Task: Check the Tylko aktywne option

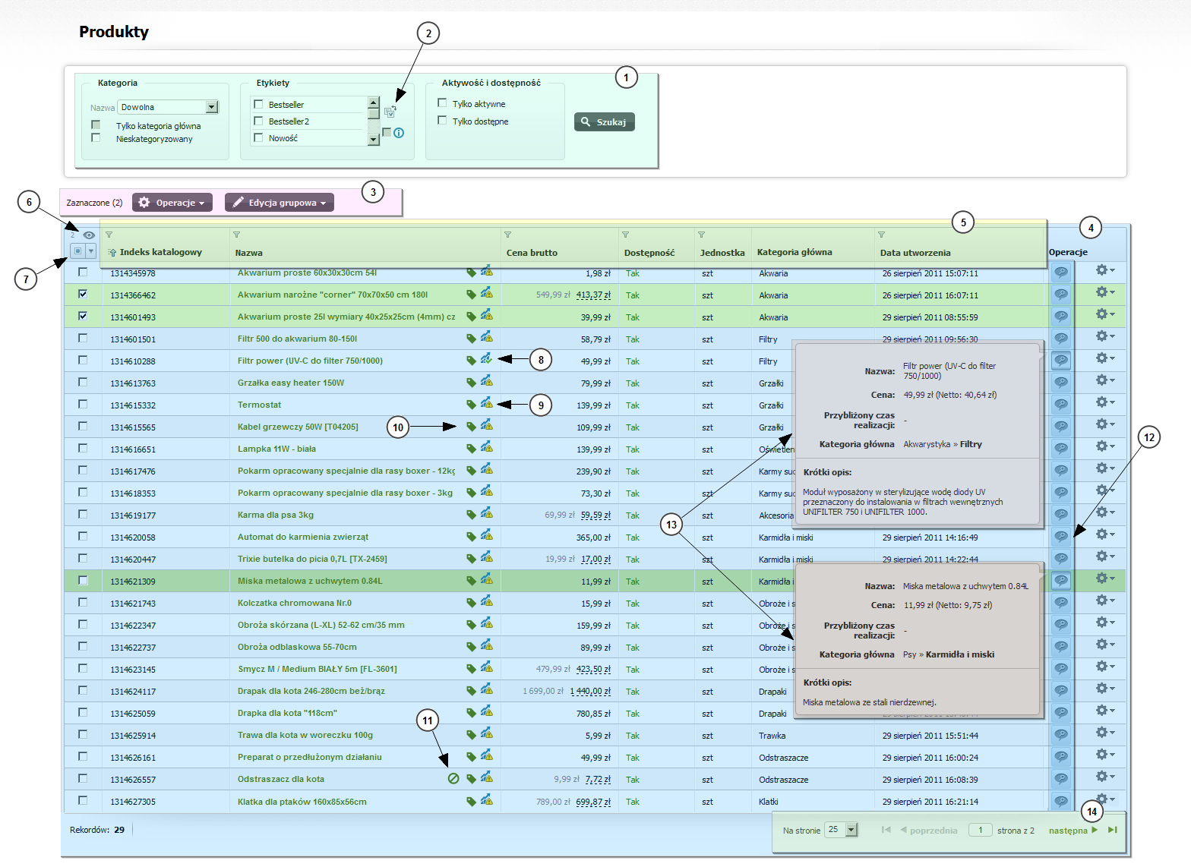Action: tap(442, 103)
